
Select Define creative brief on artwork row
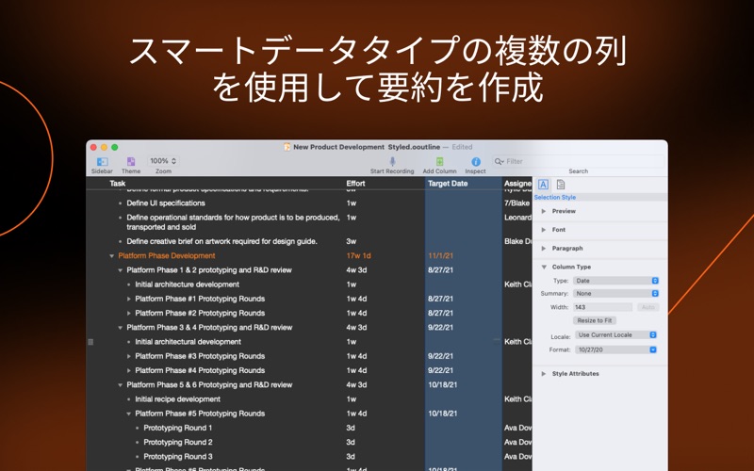point(221,241)
